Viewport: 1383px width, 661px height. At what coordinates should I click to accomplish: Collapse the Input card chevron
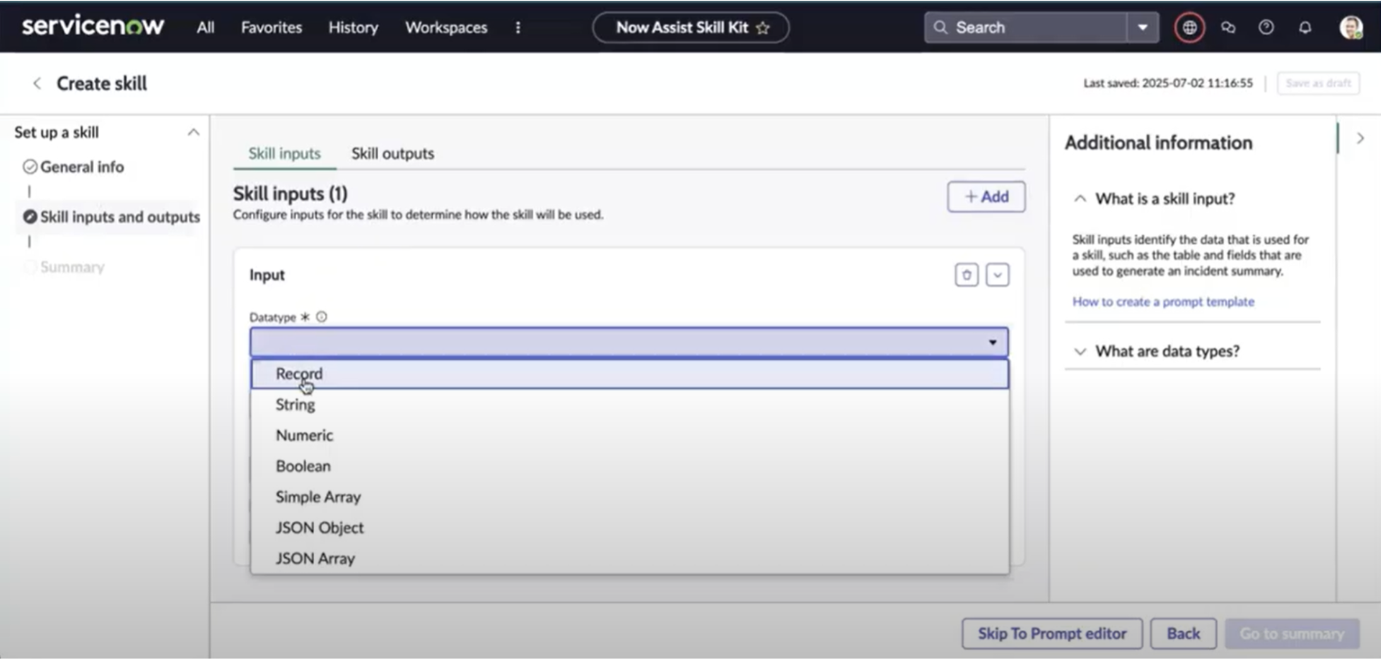tap(998, 275)
